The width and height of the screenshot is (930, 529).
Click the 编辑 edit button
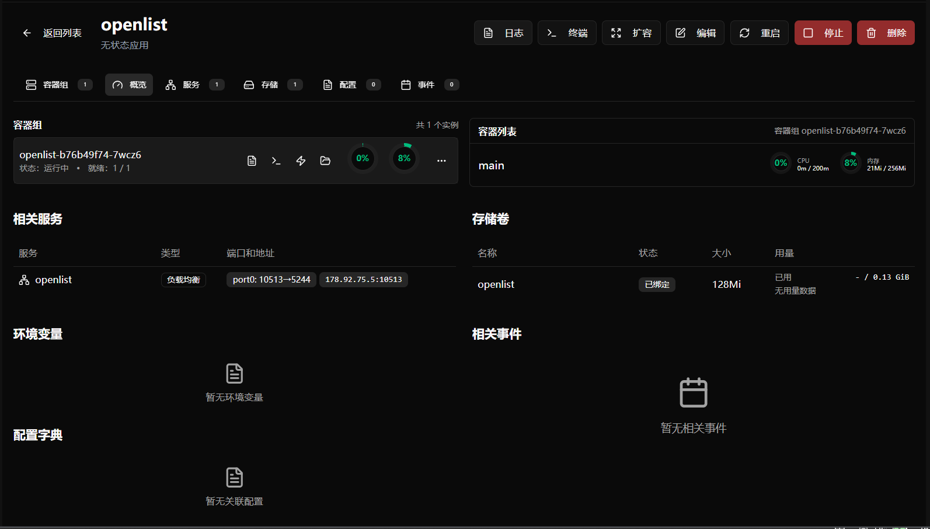click(x=695, y=33)
